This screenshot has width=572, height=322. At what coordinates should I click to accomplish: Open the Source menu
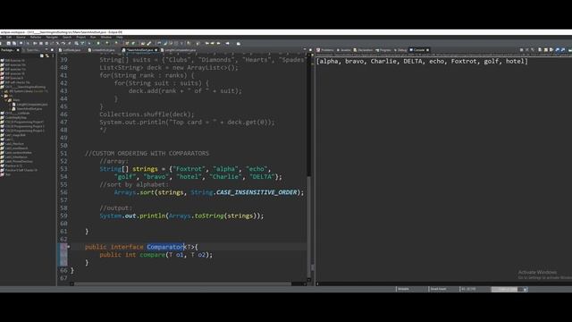click(21, 38)
